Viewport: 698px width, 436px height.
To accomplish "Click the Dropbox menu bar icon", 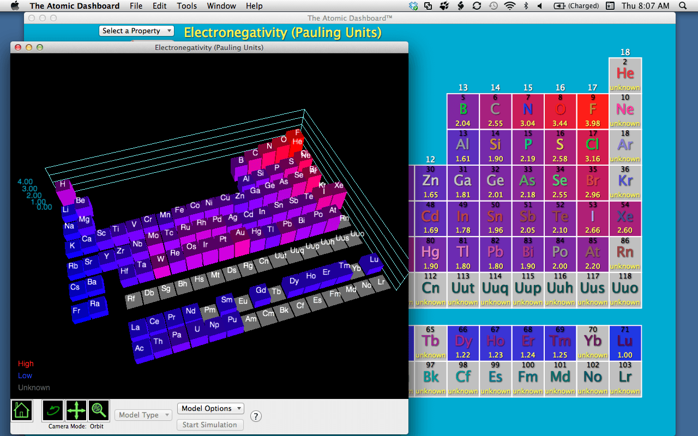I will [414, 6].
